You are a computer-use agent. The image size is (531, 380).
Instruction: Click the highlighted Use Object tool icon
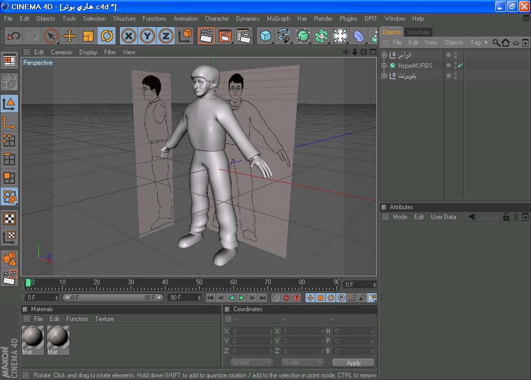[x=9, y=196]
